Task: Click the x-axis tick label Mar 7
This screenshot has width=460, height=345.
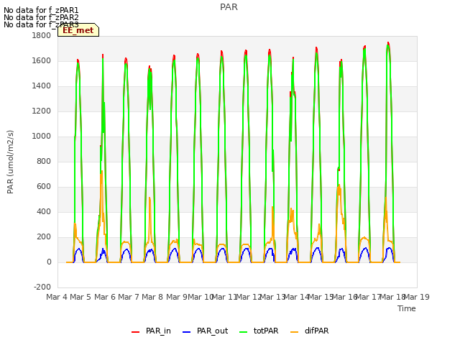Action: pos(129,297)
